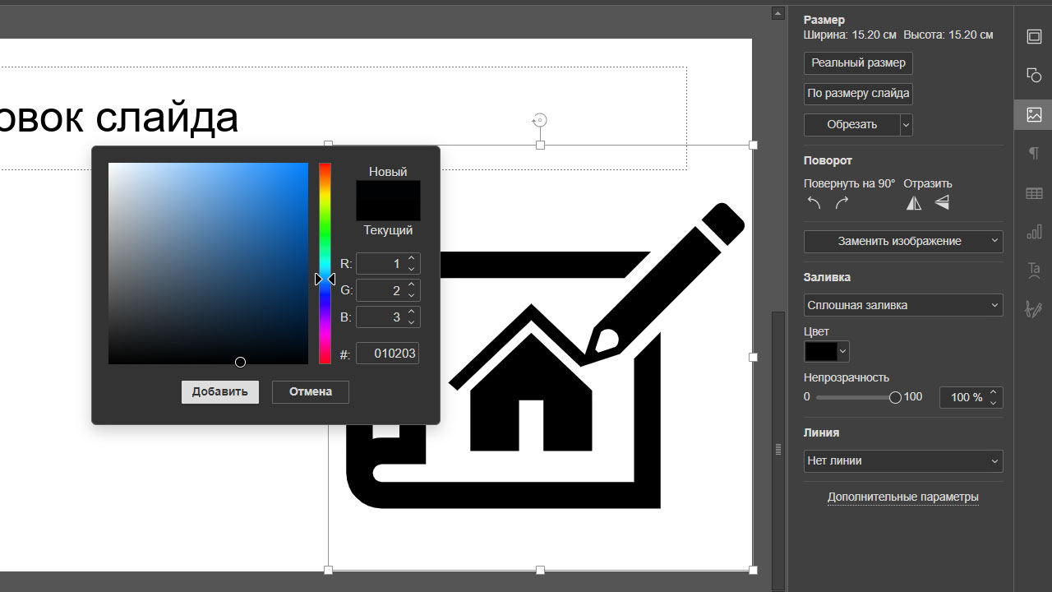1052x592 pixels.
Task: Click Реальный размер button
Action: (x=858, y=63)
